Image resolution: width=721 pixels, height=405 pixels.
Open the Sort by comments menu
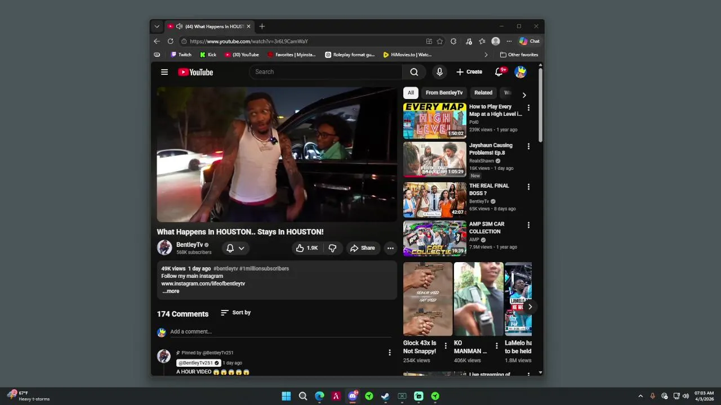pyautogui.click(x=236, y=313)
